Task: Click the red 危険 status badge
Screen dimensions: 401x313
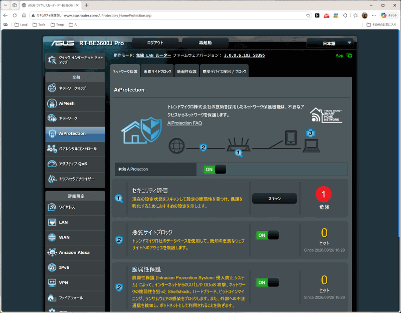Action: tap(323, 194)
